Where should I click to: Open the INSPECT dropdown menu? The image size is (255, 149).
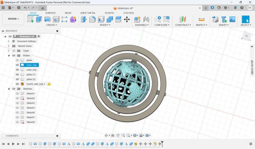click(x=201, y=25)
